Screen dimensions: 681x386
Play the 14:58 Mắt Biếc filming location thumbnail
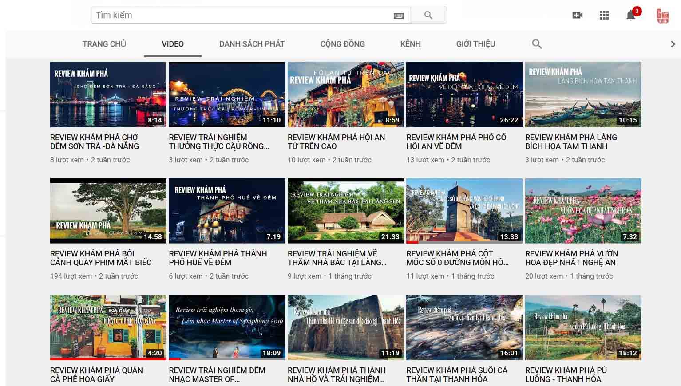(108, 211)
